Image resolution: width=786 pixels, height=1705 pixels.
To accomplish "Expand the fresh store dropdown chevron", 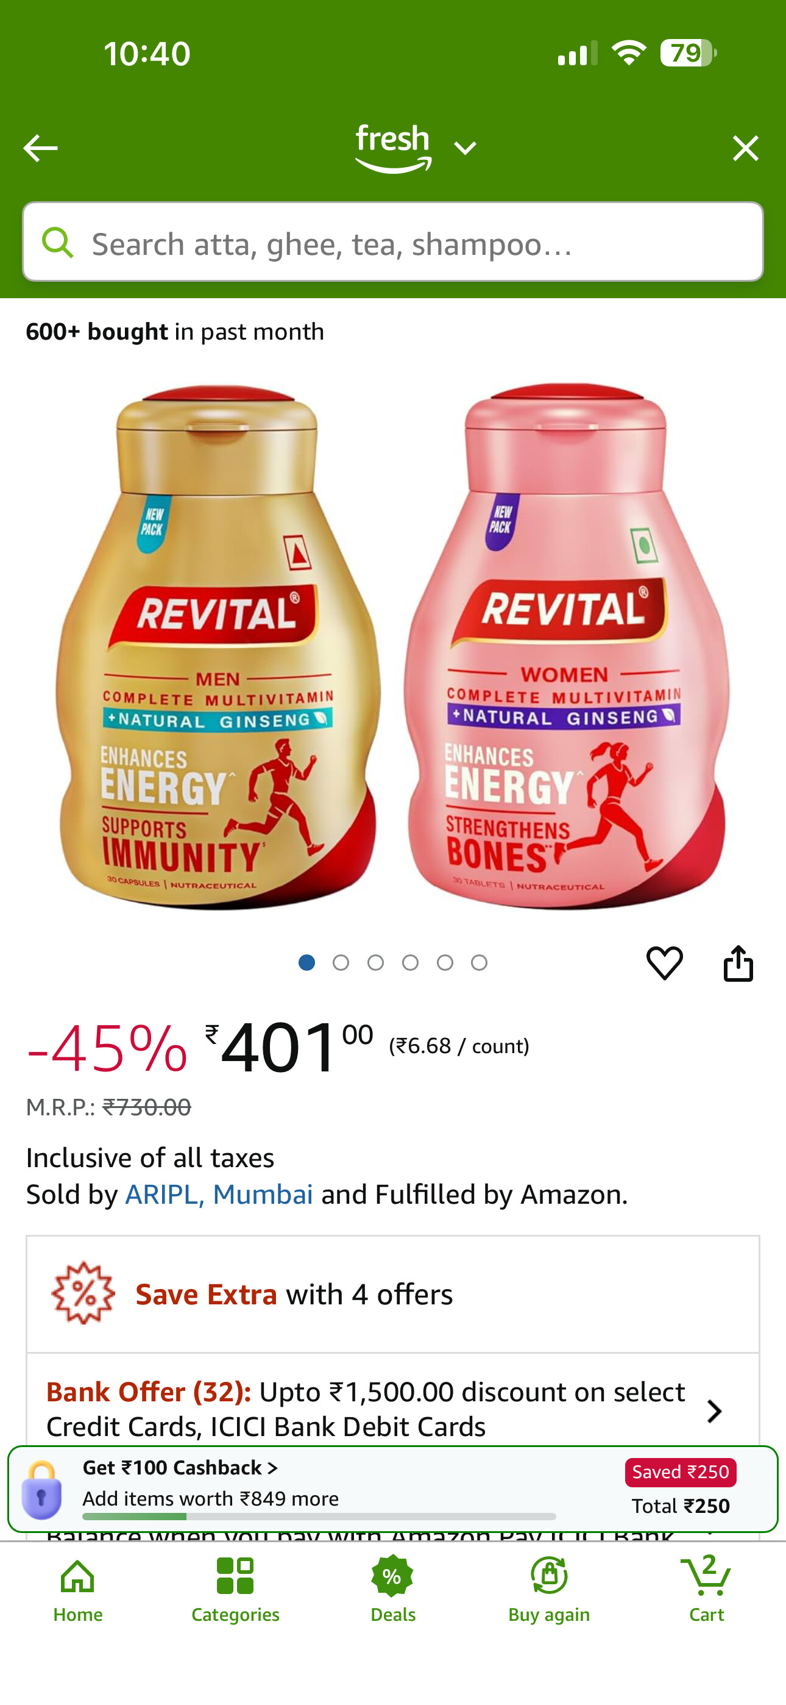I will pyautogui.click(x=465, y=148).
